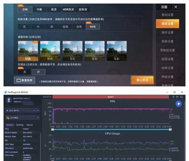Image resolution: width=189 pixels, height=161 pixels.
Task: Set frame rate to 低
Action: [x=25, y=27]
